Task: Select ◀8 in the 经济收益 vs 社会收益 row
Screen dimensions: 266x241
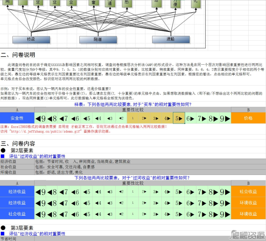Action: coord(52,191)
